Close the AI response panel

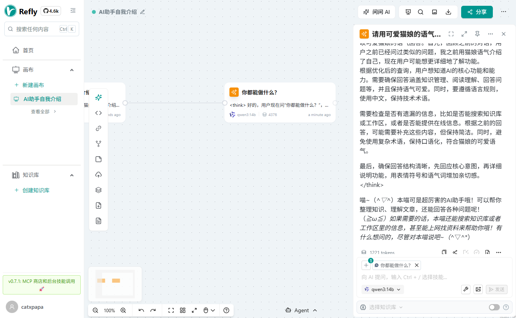click(x=504, y=34)
